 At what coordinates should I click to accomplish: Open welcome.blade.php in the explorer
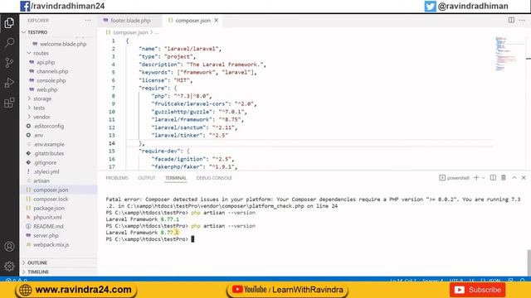(x=58, y=44)
